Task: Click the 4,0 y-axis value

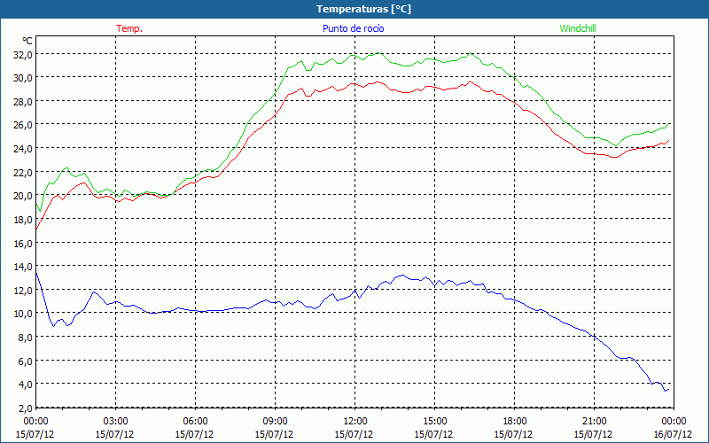Action: click(x=25, y=385)
